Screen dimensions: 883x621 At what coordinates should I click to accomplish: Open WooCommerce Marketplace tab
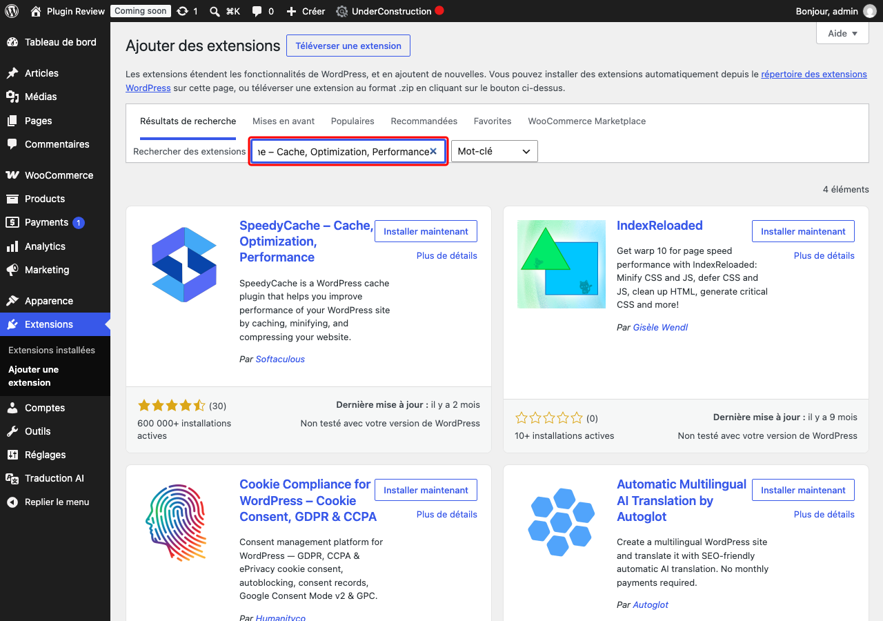(x=587, y=121)
